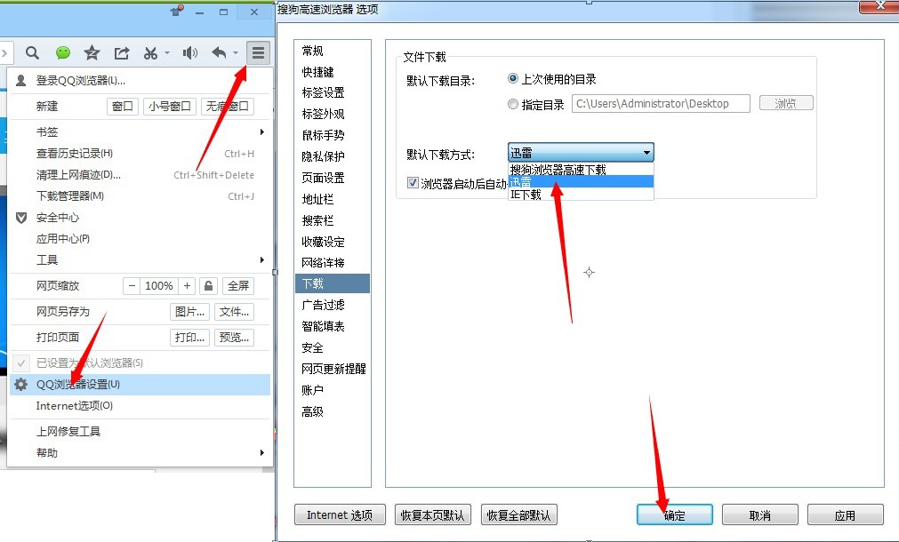899x542 pixels.
Task: Click 取消 to cancel options
Action: tap(760, 515)
